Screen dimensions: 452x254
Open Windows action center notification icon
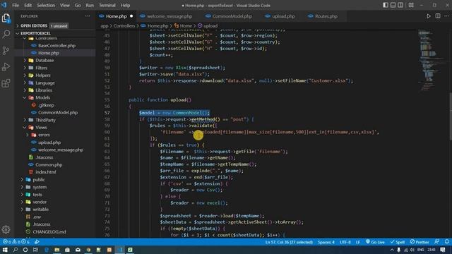coord(443,250)
